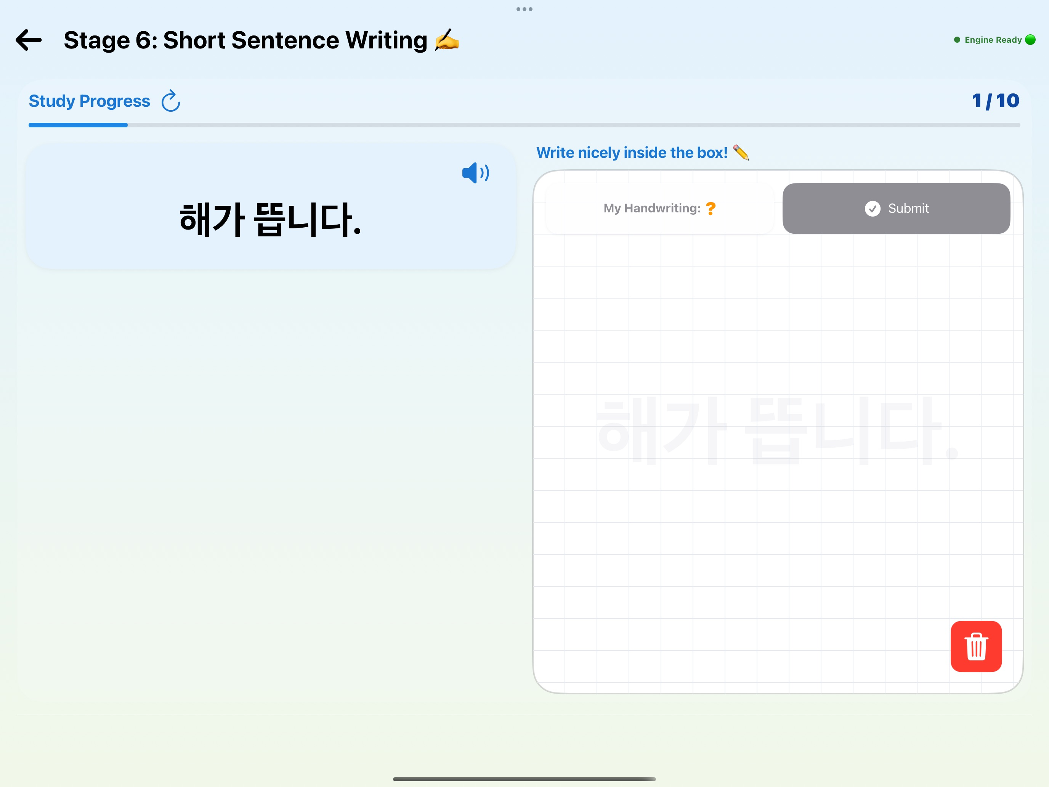Reset study progress with refresh icon
Screen dimensions: 1049x787
[x=171, y=101]
